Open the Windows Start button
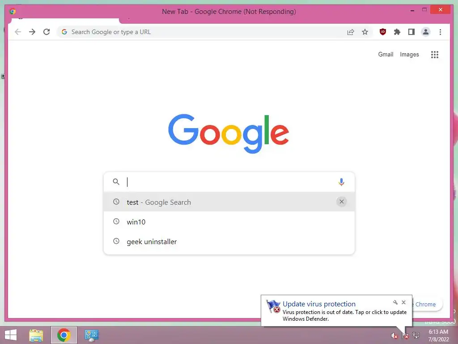Image resolution: width=458 pixels, height=344 pixels. point(11,335)
